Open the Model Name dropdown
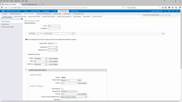 click(x=53, y=47)
